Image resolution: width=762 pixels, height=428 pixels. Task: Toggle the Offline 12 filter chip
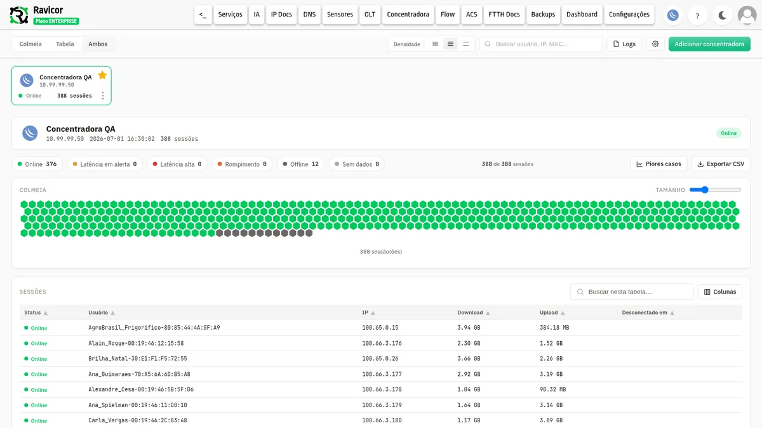click(x=301, y=164)
